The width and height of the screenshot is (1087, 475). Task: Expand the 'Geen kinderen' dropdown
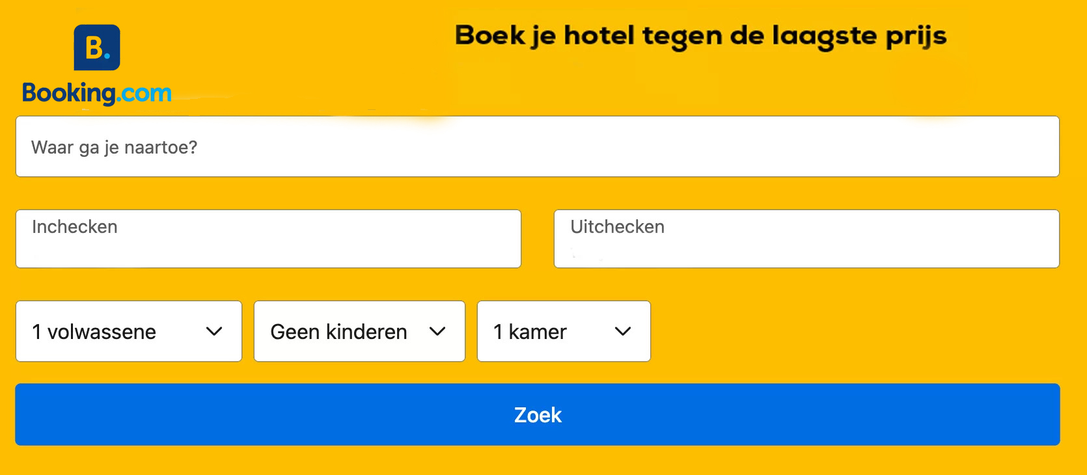click(359, 331)
